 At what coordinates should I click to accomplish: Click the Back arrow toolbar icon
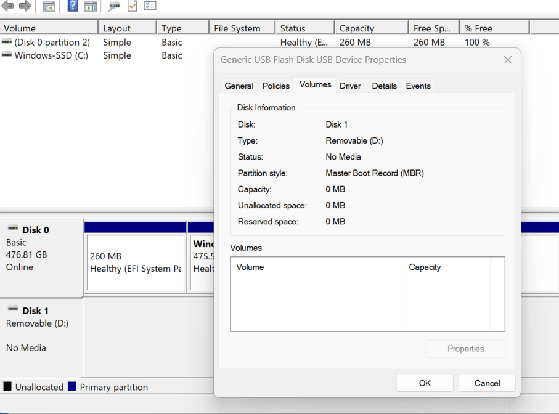(x=7, y=6)
